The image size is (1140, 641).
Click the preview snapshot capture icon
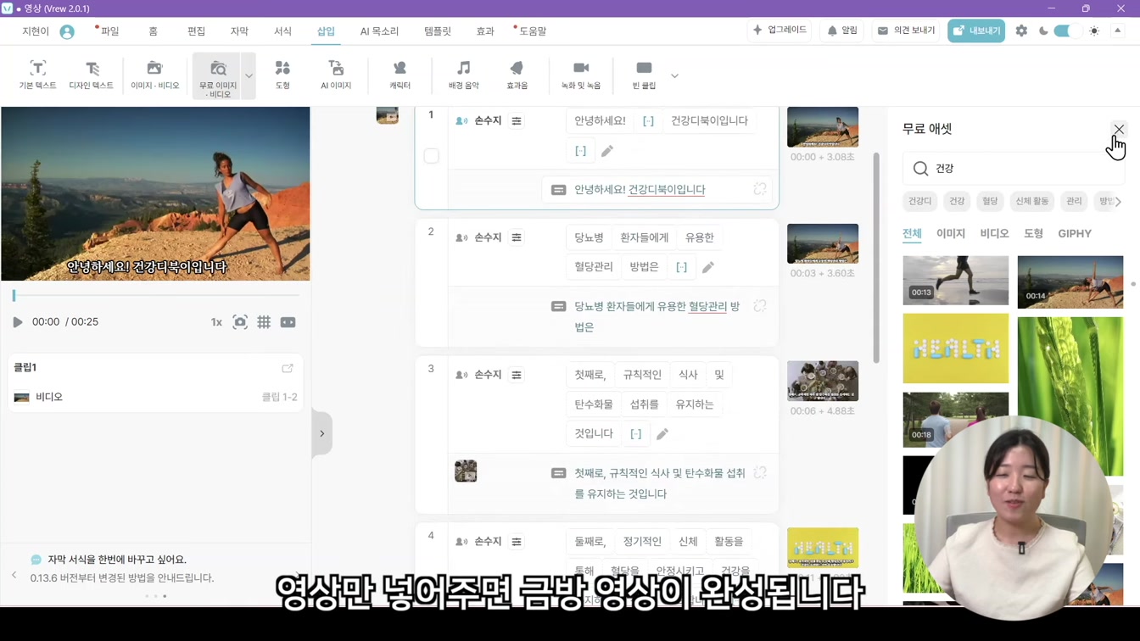pyautogui.click(x=240, y=322)
